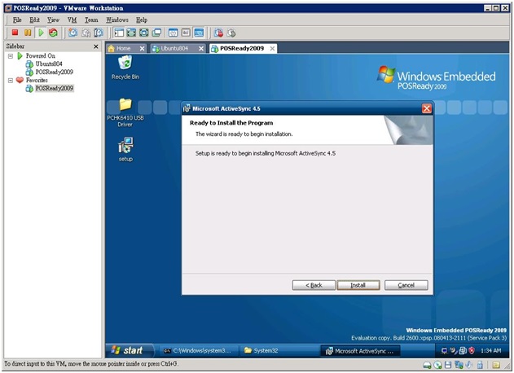Close the POSReady2009 tab
Screen dimensions: 514x373
pos(272,49)
